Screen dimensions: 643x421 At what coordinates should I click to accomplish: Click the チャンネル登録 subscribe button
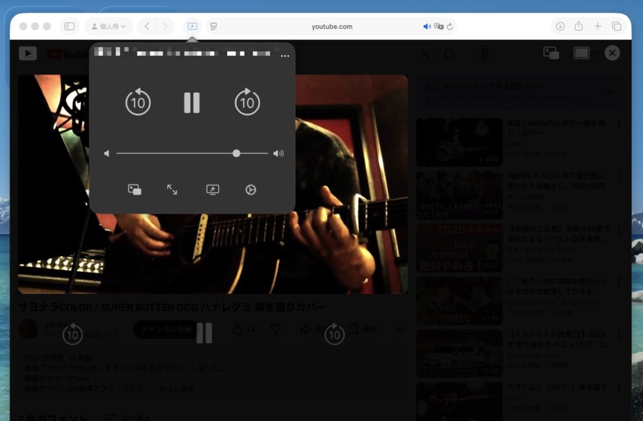tap(166, 329)
